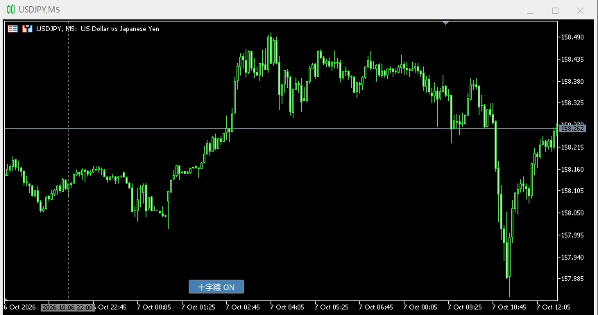Click the 158.325 price scale label

pyautogui.click(x=572, y=103)
